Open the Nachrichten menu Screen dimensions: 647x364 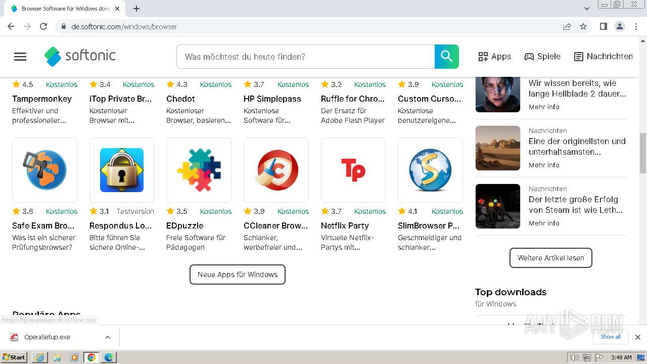pos(604,57)
